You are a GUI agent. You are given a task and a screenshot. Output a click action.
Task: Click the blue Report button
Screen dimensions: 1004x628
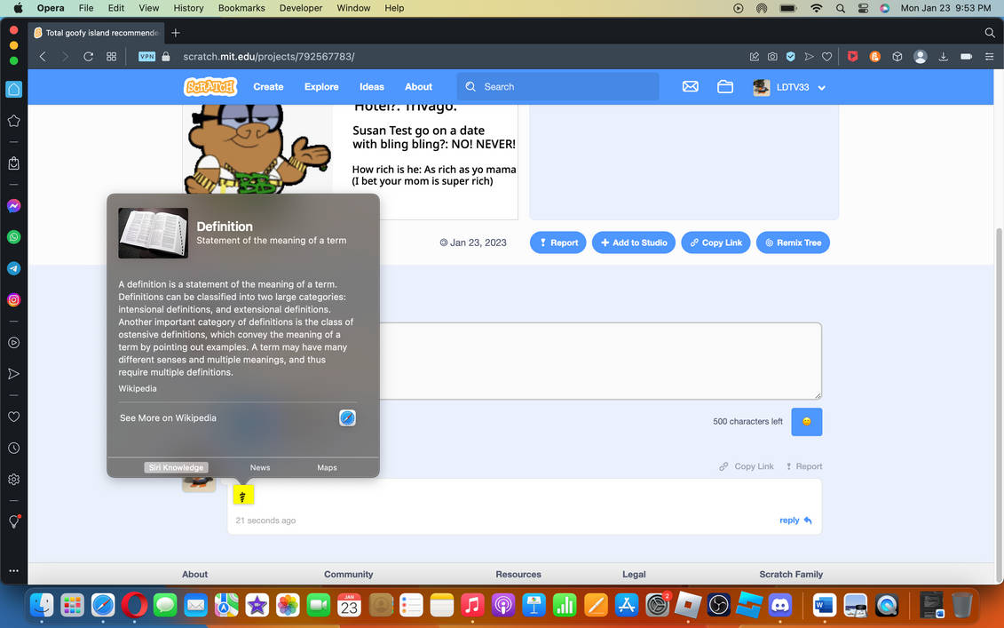coord(557,242)
